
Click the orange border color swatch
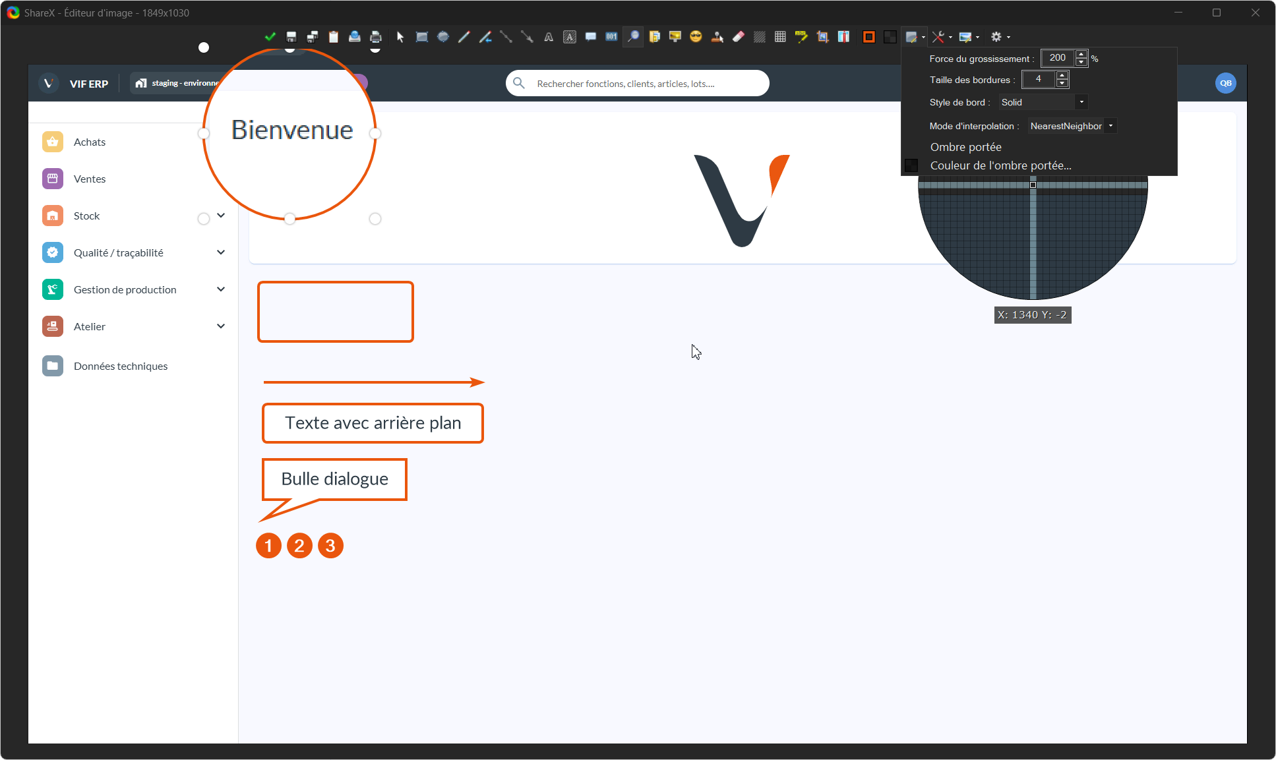[869, 37]
